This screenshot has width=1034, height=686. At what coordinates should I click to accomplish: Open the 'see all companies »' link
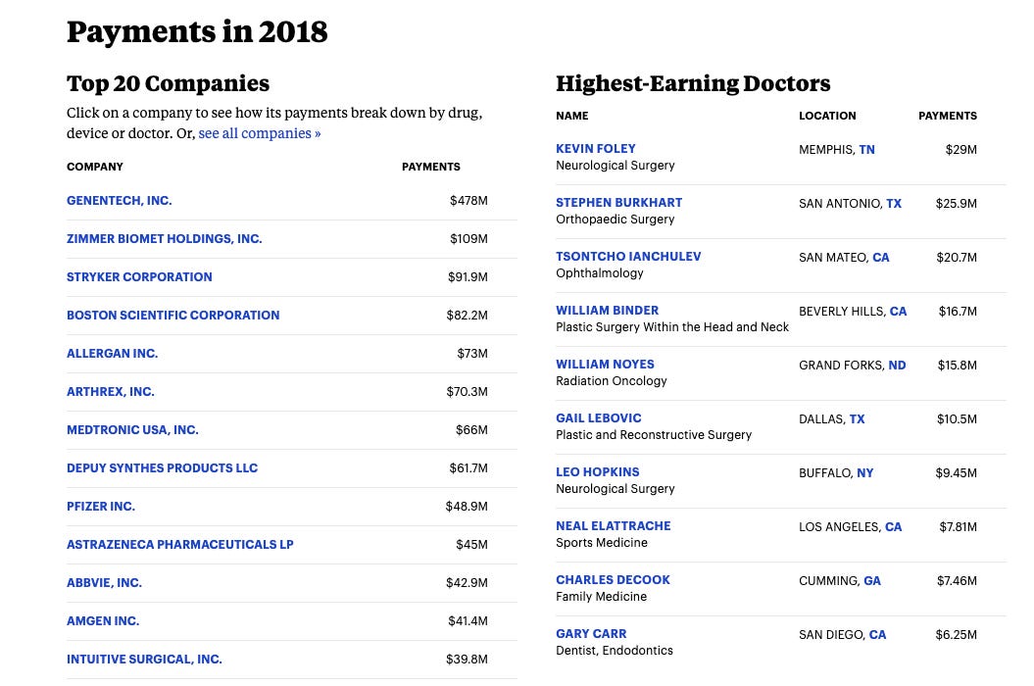(x=259, y=133)
